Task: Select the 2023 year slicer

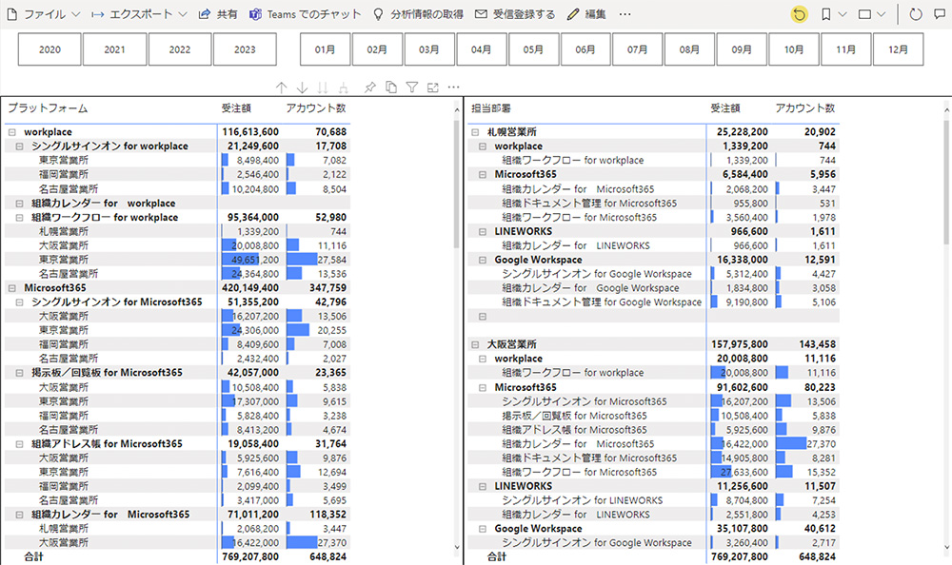Action: point(245,49)
